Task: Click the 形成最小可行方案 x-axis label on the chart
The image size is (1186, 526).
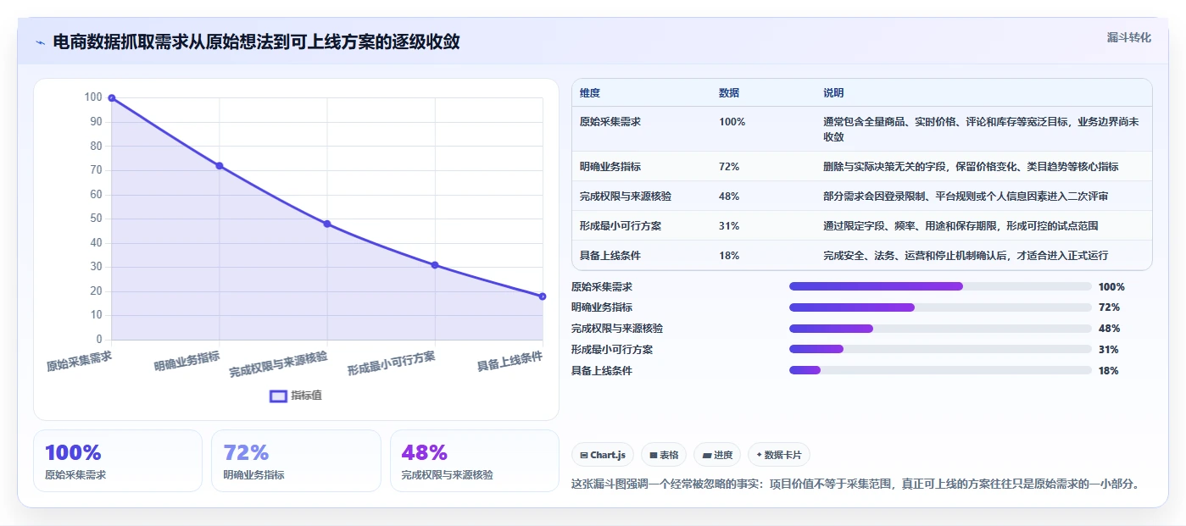Action: click(x=391, y=363)
